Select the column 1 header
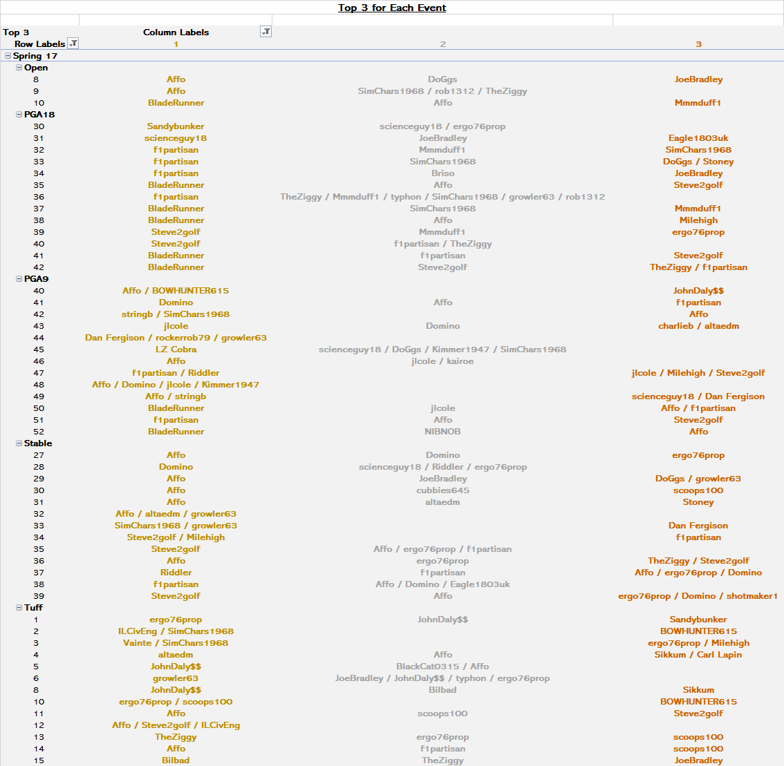This screenshot has height=766, width=784. point(176,44)
